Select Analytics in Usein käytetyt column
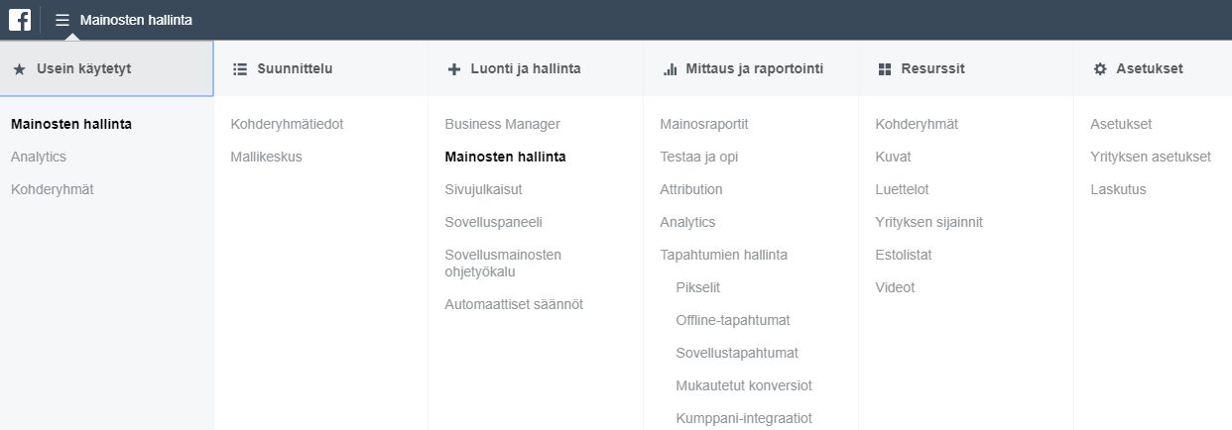 (x=39, y=157)
